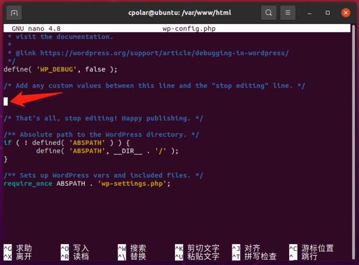Click the "Sets up WordPress vars" comment
The height and width of the screenshot is (265, 359).
(x=103, y=175)
